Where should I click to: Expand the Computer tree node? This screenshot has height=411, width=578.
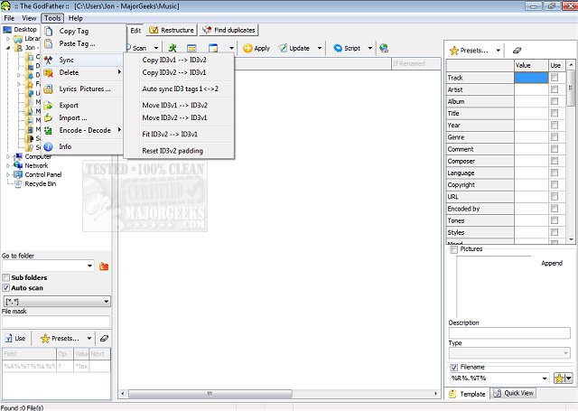pyautogui.click(x=8, y=156)
